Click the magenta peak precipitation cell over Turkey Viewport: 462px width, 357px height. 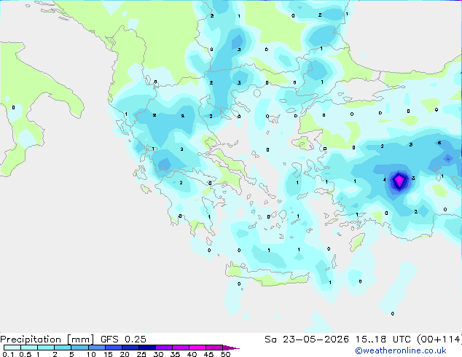[399, 180]
